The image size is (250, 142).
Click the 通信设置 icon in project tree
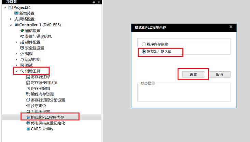[x=22, y=31]
